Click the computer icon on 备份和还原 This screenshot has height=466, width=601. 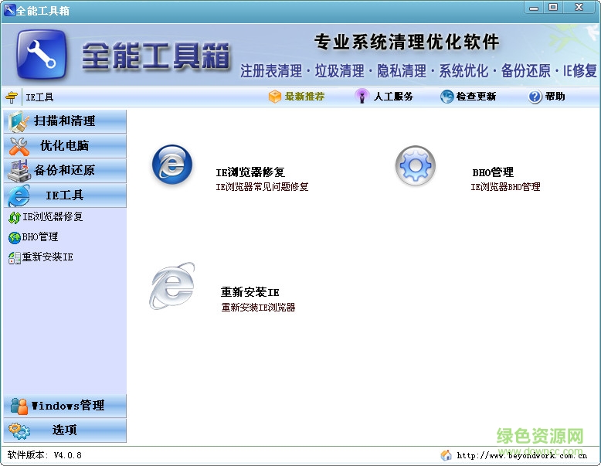pos(19,171)
